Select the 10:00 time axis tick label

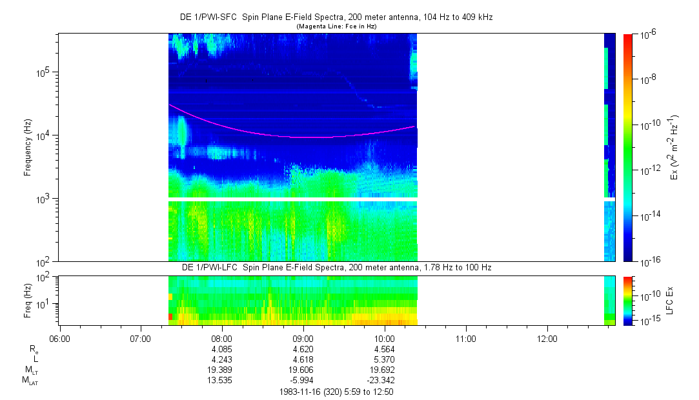(x=385, y=337)
